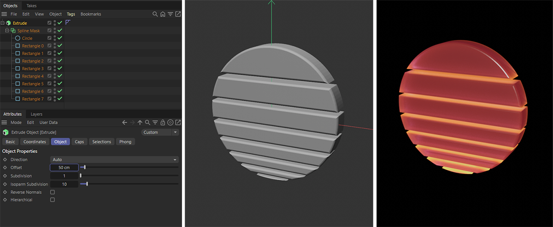Switch to the Takes tab
The width and height of the screenshot is (553, 227).
coord(31,6)
